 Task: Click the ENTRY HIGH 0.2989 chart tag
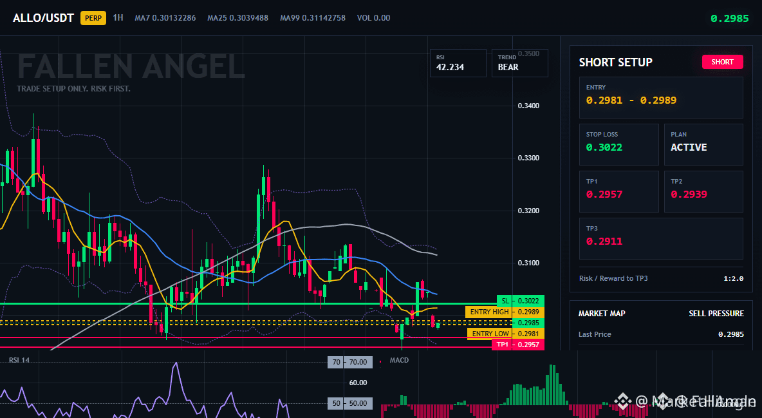coord(505,312)
